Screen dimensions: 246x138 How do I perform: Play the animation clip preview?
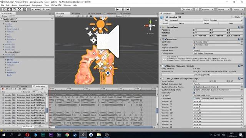click(16, 89)
